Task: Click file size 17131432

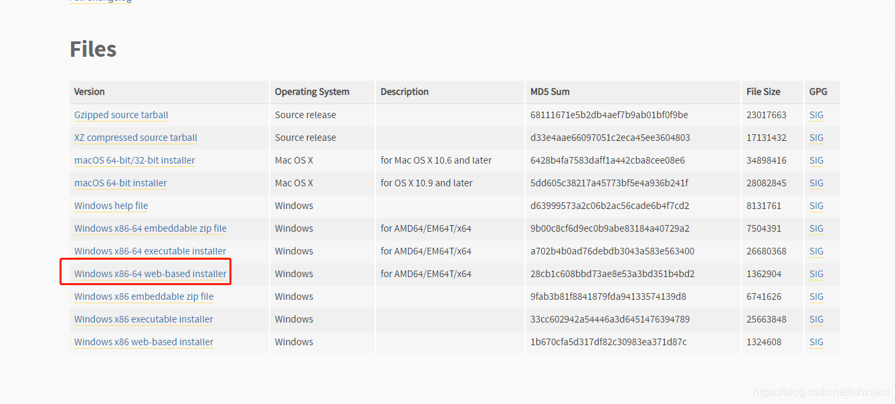Action: pyautogui.click(x=767, y=138)
